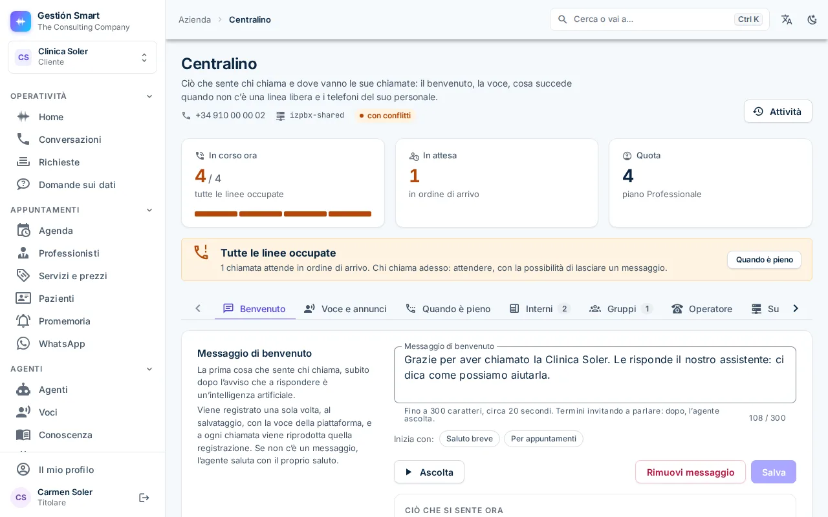Open the Home page icon in sidebar
Viewport: 828px width, 517px height.
point(23,117)
